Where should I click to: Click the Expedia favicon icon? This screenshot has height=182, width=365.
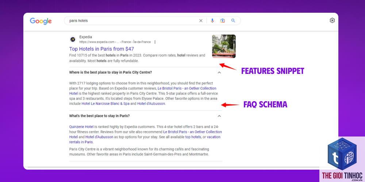[73, 39]
